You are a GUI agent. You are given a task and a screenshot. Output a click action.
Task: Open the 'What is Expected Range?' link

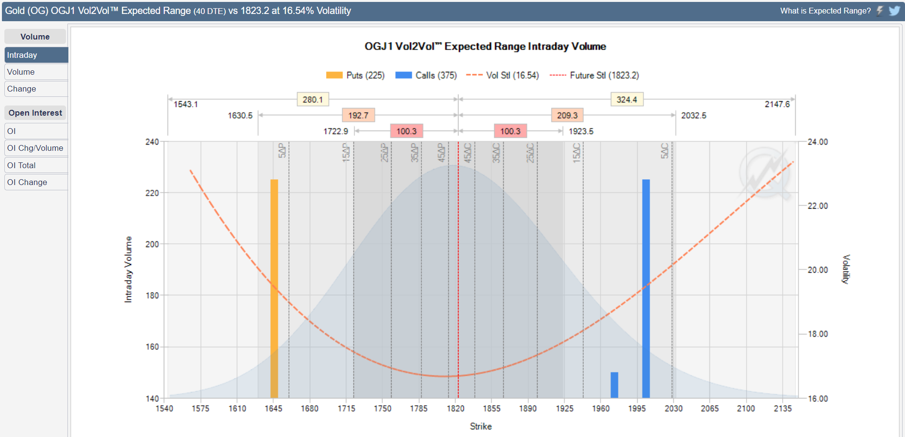[x=826, y=11]
